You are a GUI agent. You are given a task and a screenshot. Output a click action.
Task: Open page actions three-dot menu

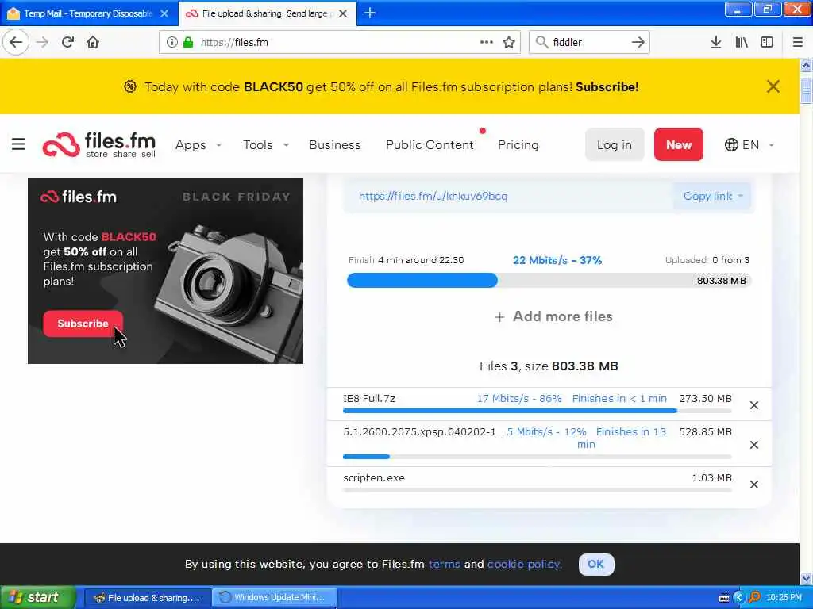coord(487,42)
